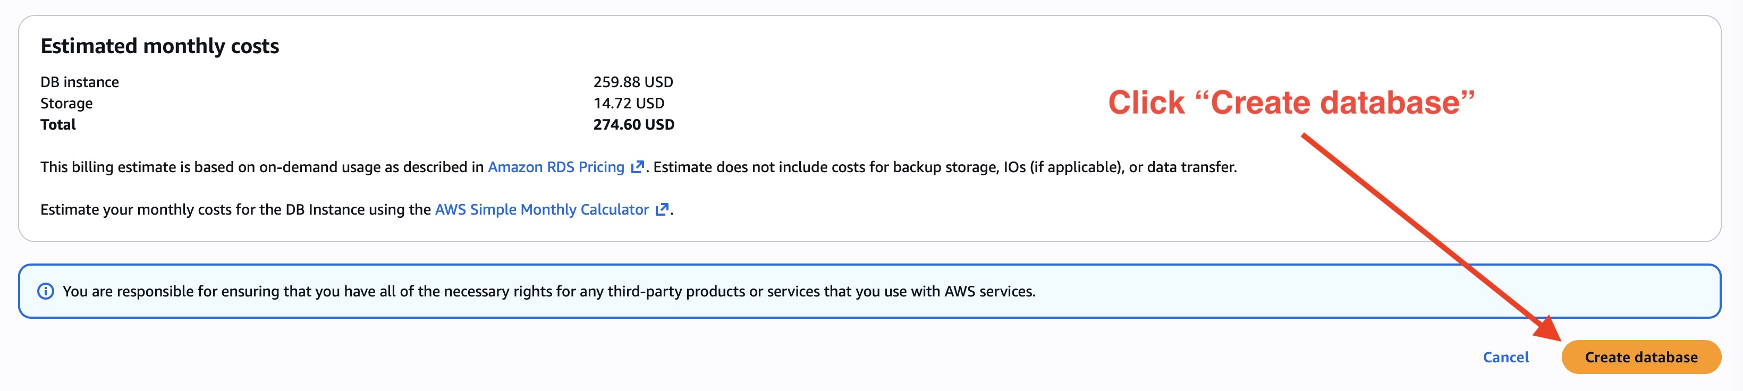
Task: Click the Cancel link
Action: 1507,356
